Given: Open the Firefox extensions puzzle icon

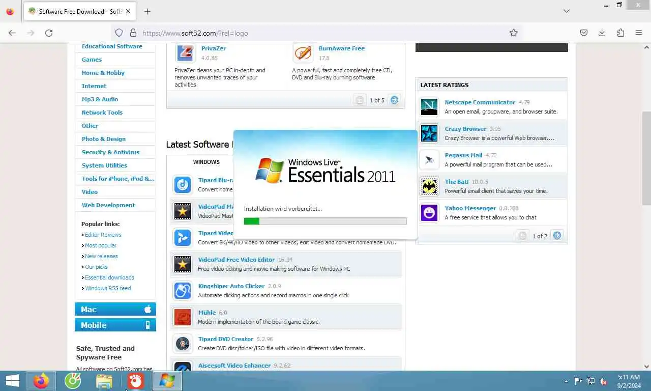Looking at the screenshot, I should 620,33.
